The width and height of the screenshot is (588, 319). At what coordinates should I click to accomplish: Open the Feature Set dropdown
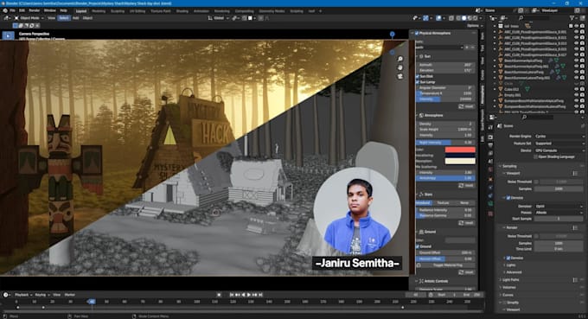(x=559, y=144)
